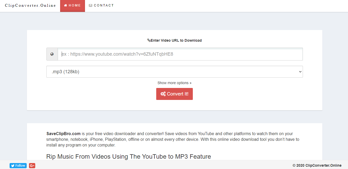Open the .mp3 (128kb) format dropdown
Viewport: 348px width, 169px height.
[174, 72]
